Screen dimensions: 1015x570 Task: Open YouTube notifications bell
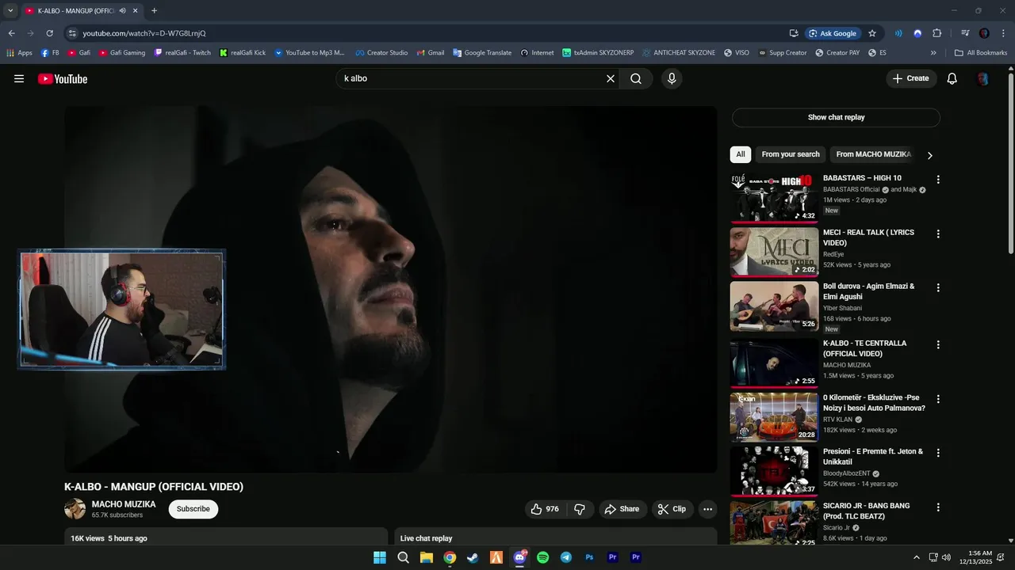tap(952, 78)
